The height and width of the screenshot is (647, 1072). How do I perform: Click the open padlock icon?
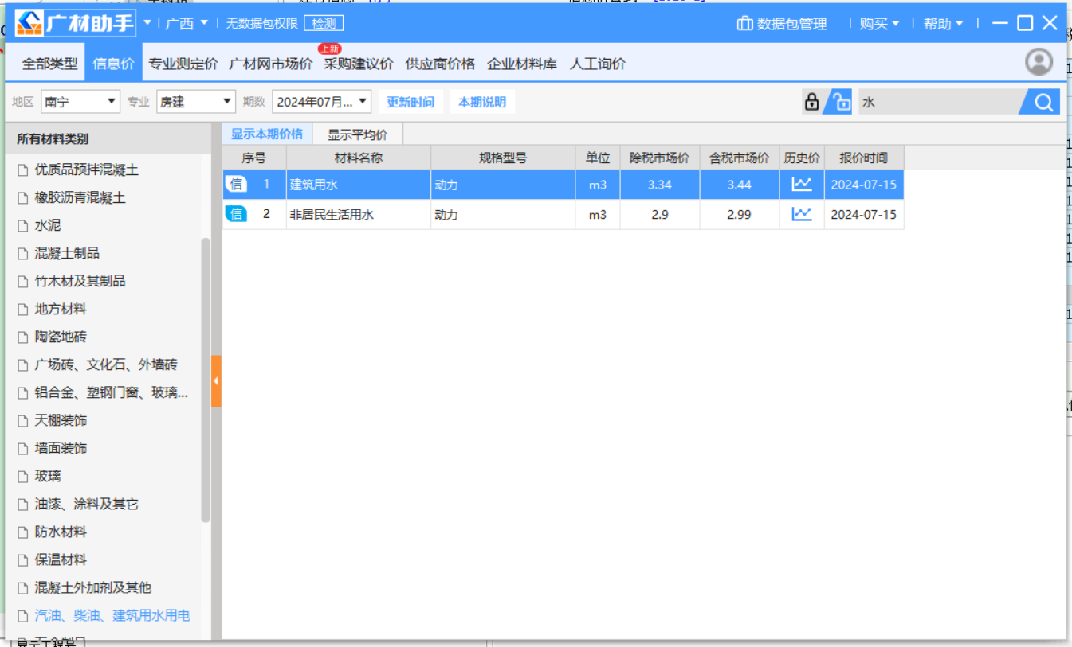tap(841, 102)
